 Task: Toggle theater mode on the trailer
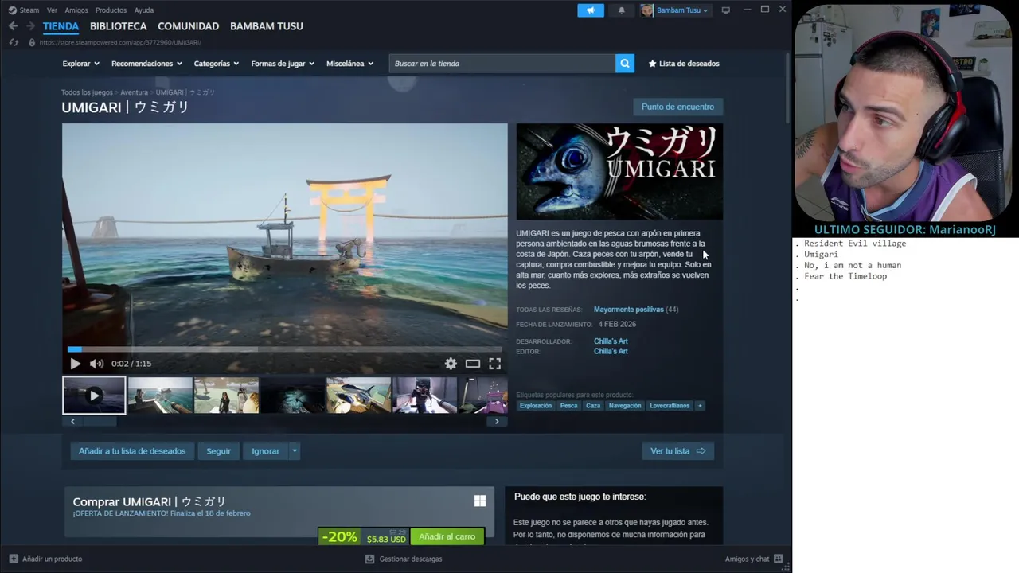473,364
